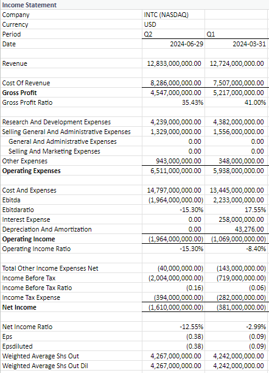This screenshot has height=373, width=269.
Task: Click the 'Q1' period cell
Action: pos(211,34)
